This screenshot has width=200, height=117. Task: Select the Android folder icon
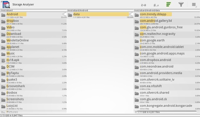click(x=3, y=15)
